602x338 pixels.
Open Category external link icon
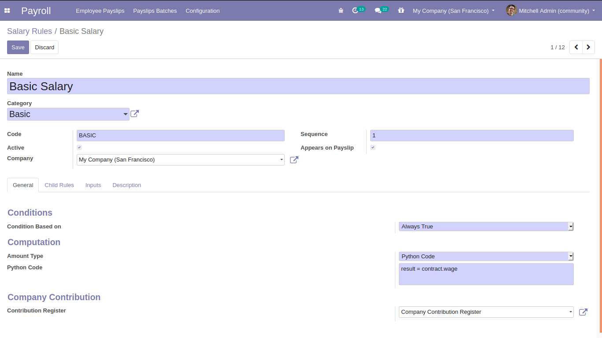click(x=135, y=114)
